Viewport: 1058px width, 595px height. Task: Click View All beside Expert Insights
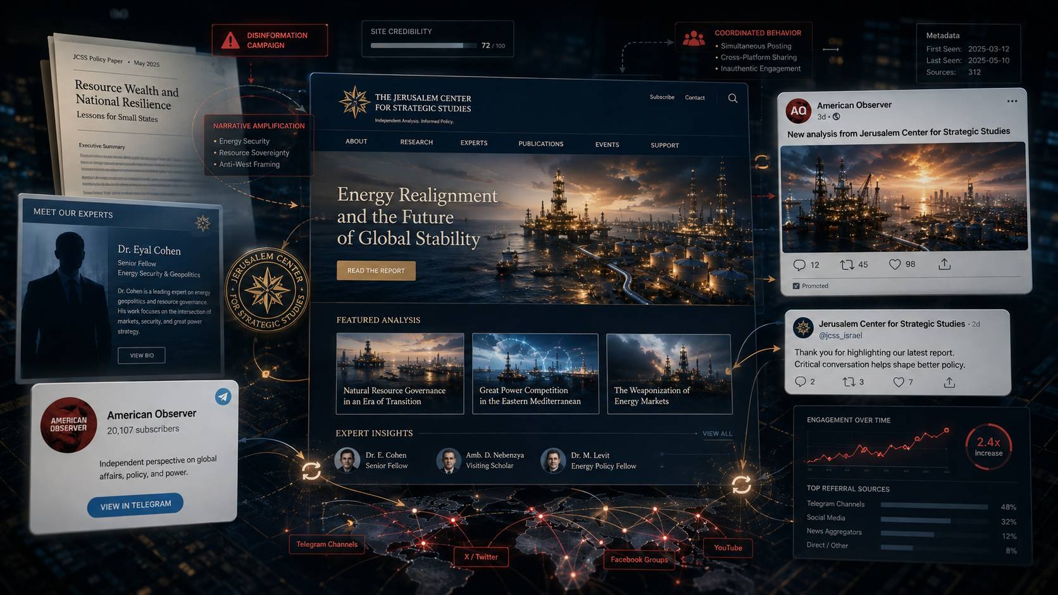pos(717,434)
